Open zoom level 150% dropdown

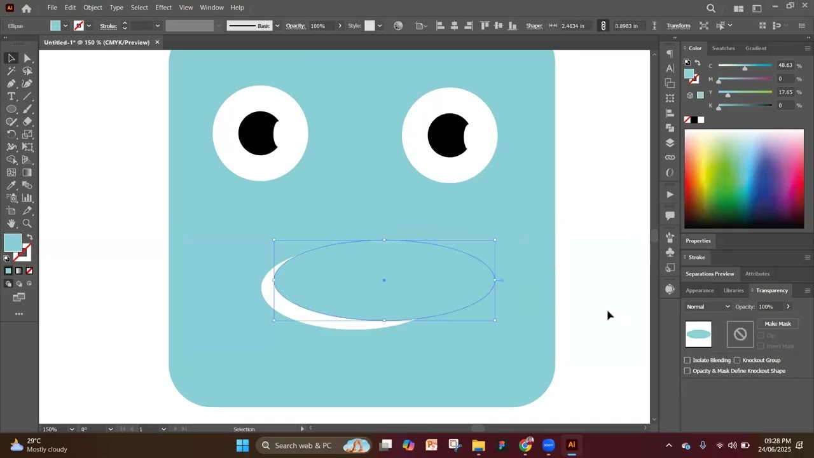coord(72,429)
